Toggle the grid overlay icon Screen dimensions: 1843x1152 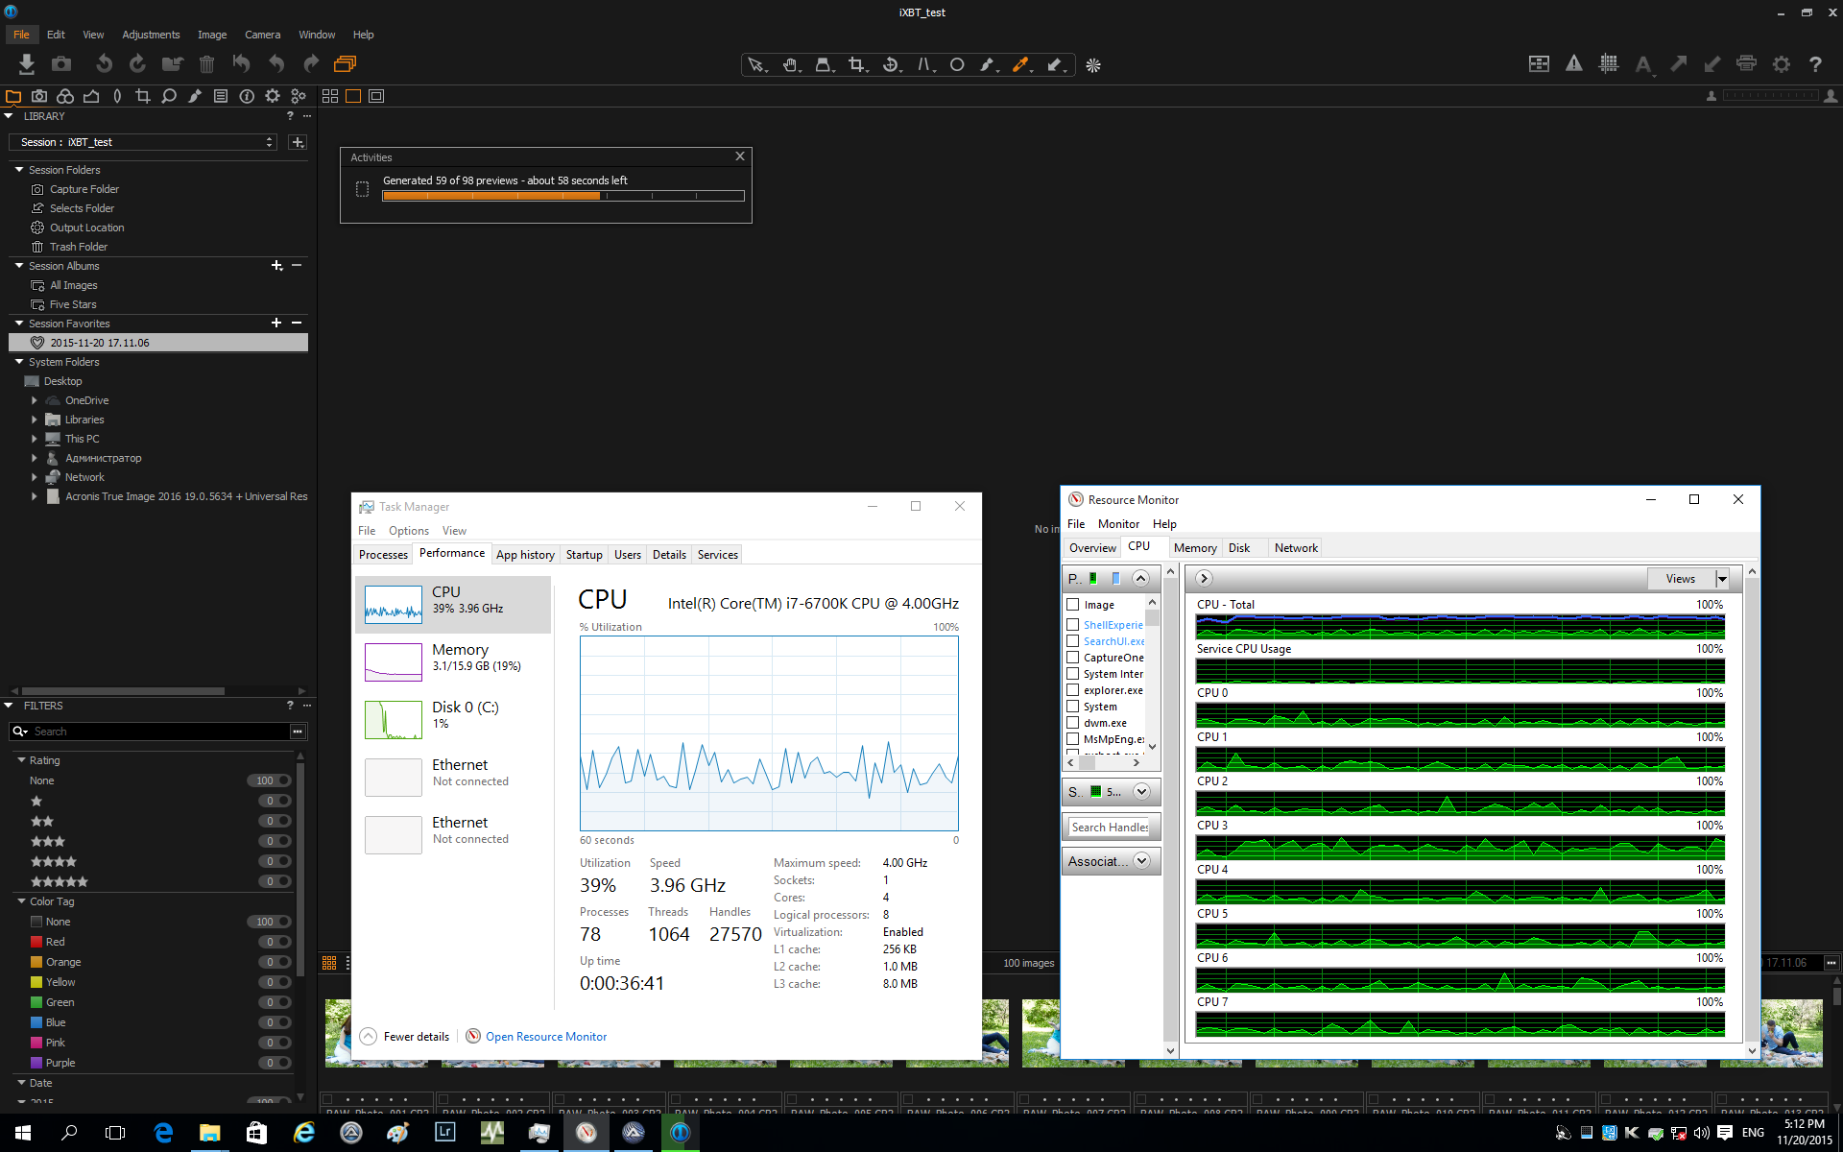click(1608, 64)
